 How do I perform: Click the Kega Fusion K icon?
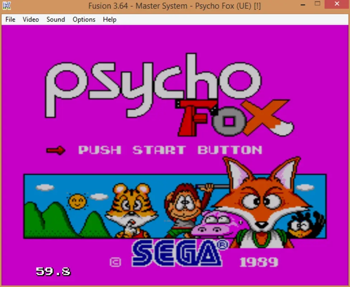click(x=7, y=5)
